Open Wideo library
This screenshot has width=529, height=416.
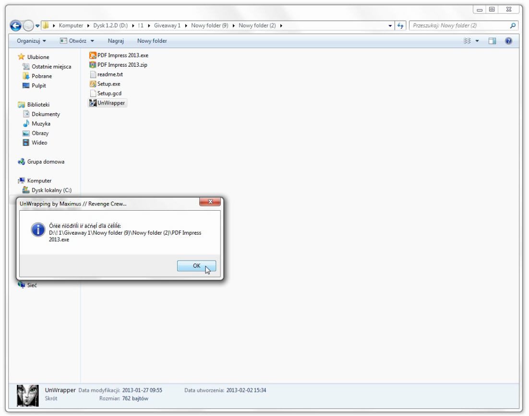[x=39, y=143]
